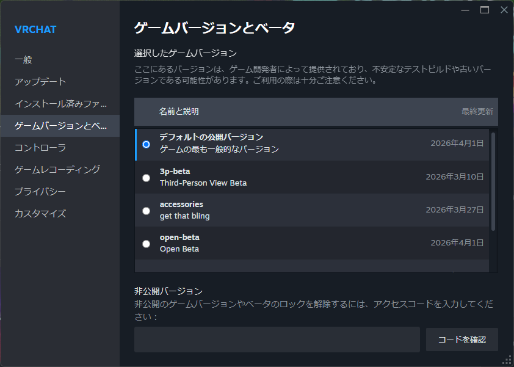Click the 名前と説明 column header
The height and width of the screenshot is (367, 514).
click(179, 112)
